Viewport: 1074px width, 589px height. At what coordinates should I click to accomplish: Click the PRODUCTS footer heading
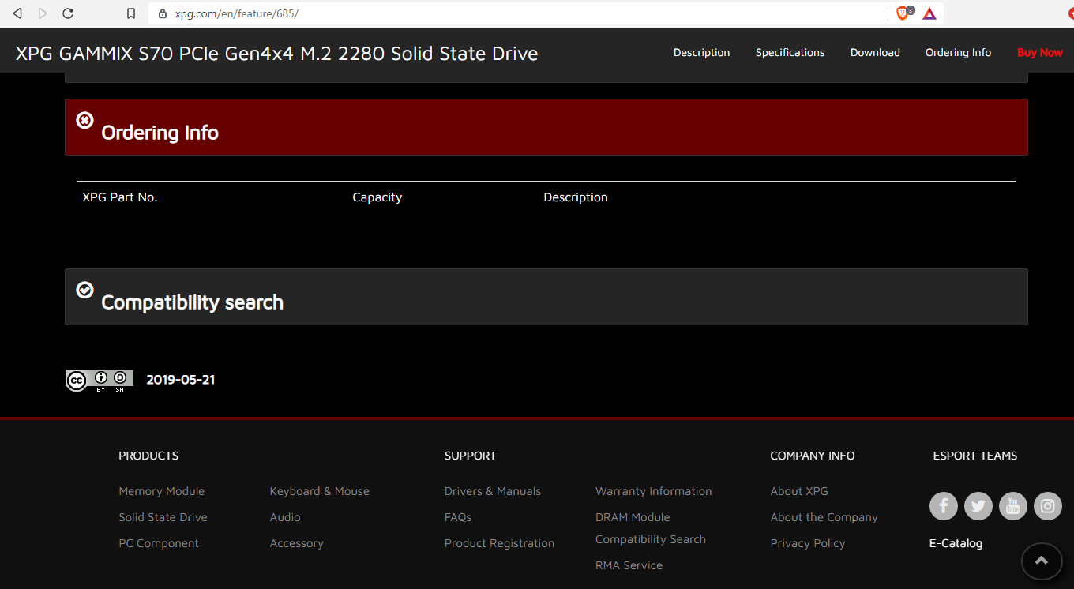(x=148, y=456)
